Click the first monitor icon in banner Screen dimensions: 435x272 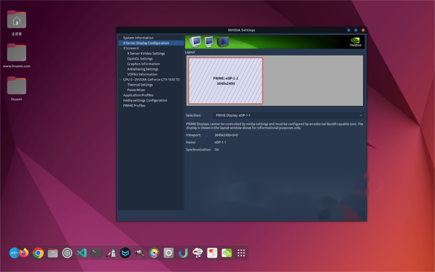(195, 42)
